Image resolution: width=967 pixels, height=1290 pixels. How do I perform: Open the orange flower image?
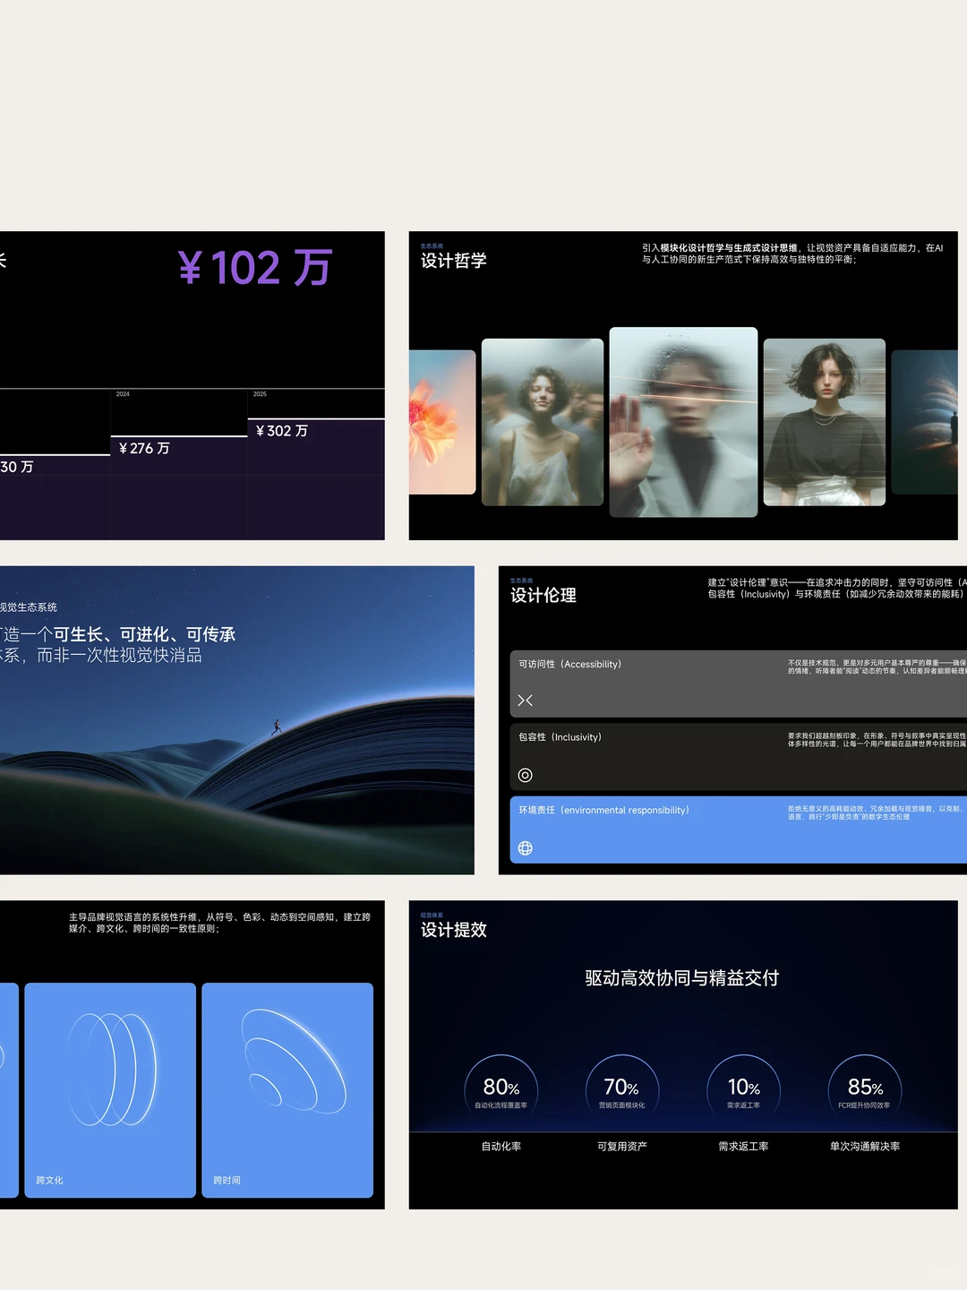coord(442,422)
